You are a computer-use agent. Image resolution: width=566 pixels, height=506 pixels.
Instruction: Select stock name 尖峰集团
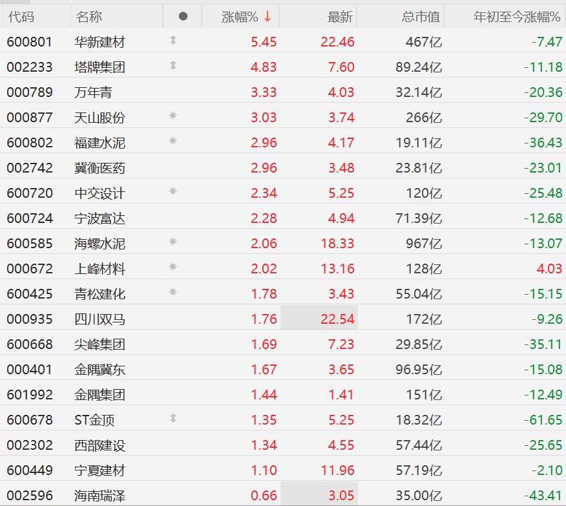pos(100,344)
